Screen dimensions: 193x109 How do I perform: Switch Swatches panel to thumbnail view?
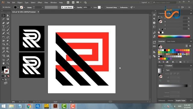pyautogui.click(x=190, y=46)
